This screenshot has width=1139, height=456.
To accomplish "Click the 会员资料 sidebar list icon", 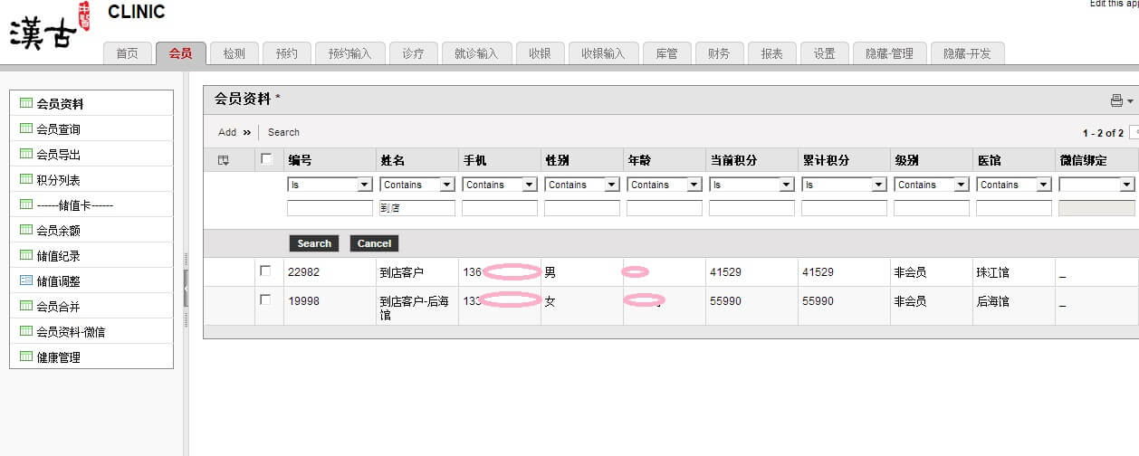I will pyautogui.click(x=25, y=104).
